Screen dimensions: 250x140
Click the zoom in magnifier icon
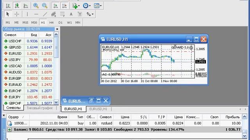tap(36, 6)
